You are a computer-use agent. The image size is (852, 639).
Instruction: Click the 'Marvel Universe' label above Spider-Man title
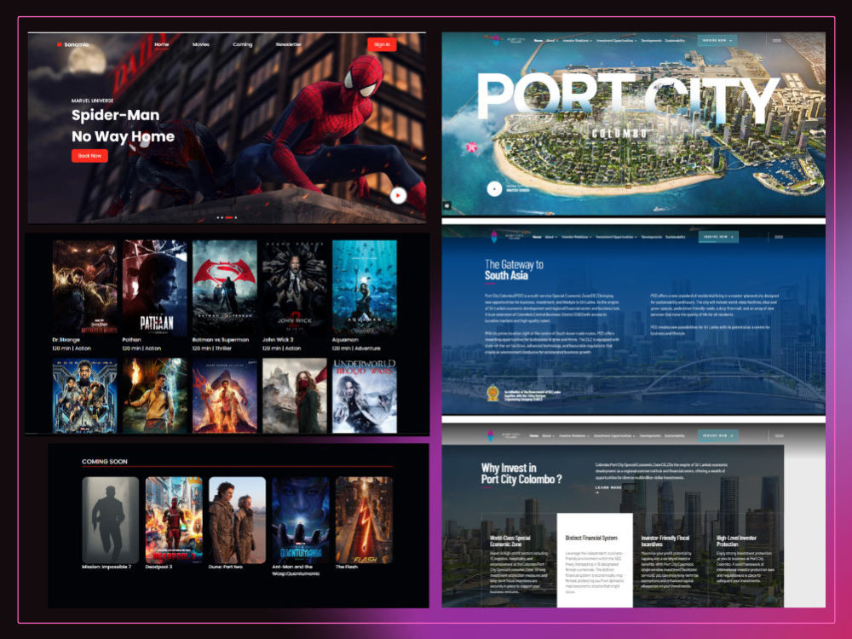click(92, 101)
